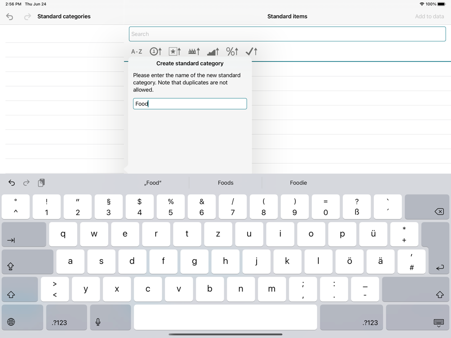This screenshot has height=338, width=451.
Task: Tap the y key
Action: [86, 289]
